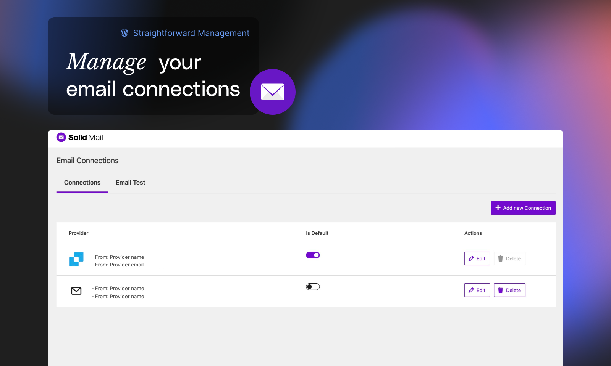Image resolution: width=611 pixels, height=366 pixels.
Task: Click the Provider column header
Action: 78,233
